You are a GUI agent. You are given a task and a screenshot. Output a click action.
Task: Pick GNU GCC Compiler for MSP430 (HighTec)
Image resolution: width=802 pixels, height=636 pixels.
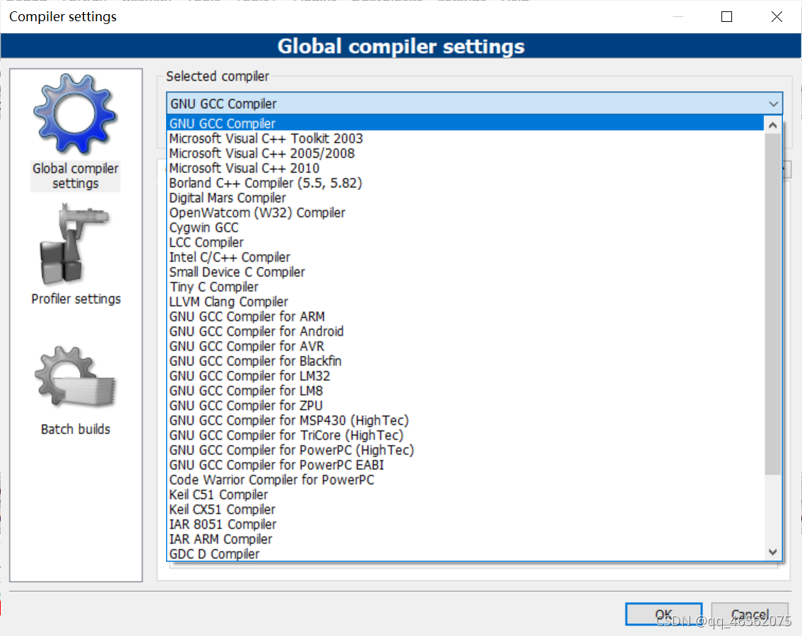[465, 420]
